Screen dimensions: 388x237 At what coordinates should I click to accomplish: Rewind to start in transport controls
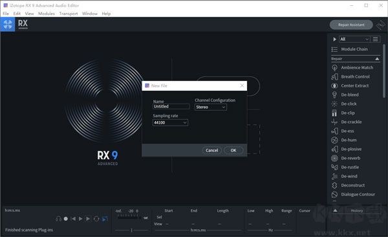click(73, 219)
